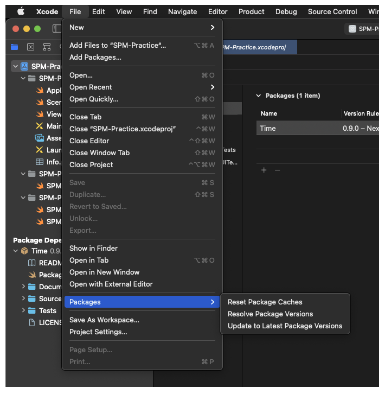Image resolution: width=385 pixels, height=394 pixels.
Task: Click the Documentation folder icon
Action: [x=31, y=287]
